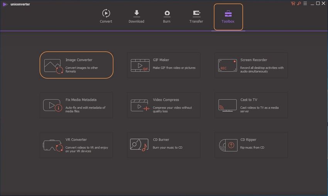The height and width of the screenshot is (196, 328).
Task: Click the CD Burner disc icon
Action: 139,145
